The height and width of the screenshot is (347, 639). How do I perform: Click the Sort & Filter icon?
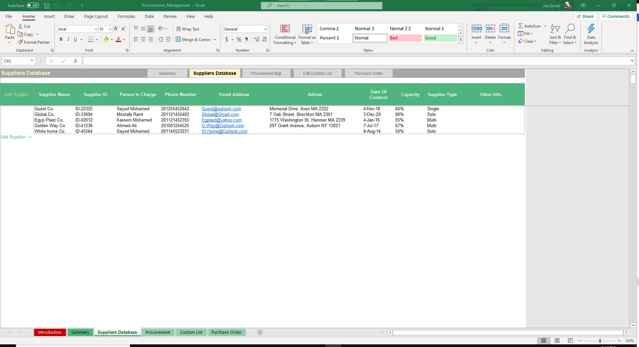point(555,29)
